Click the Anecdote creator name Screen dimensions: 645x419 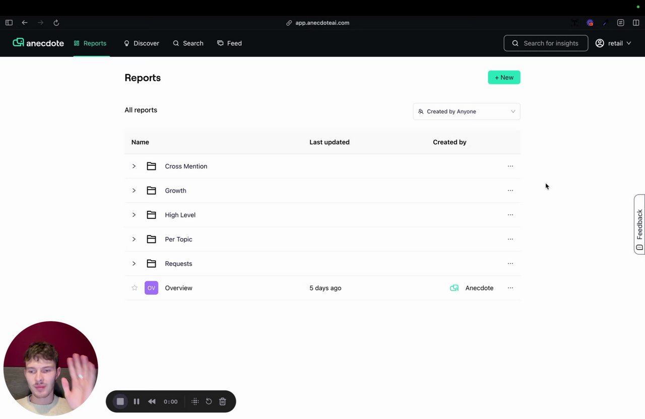[x=479, y=288]
